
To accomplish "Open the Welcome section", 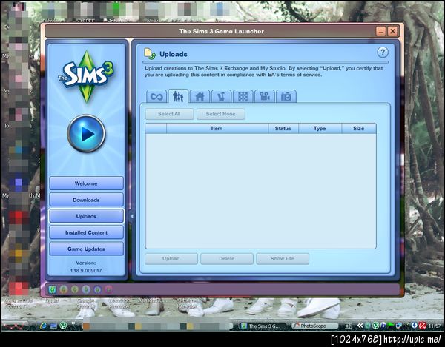I will tap(86, 183).
